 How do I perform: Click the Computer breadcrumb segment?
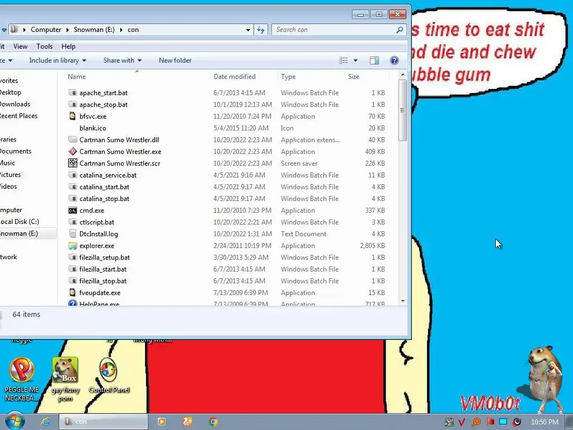[x=46, y=30]
